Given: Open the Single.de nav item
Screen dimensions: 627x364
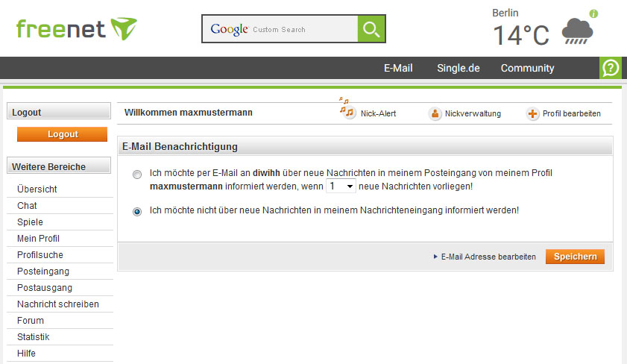Looking at the screenshot, I should [x=459, y=68].
